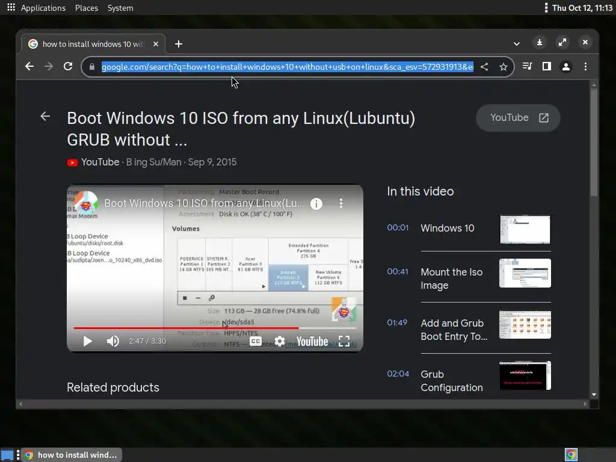Show video info icon in player
The width and height of the screenshot is (616, 462).
tap(316, 203)
